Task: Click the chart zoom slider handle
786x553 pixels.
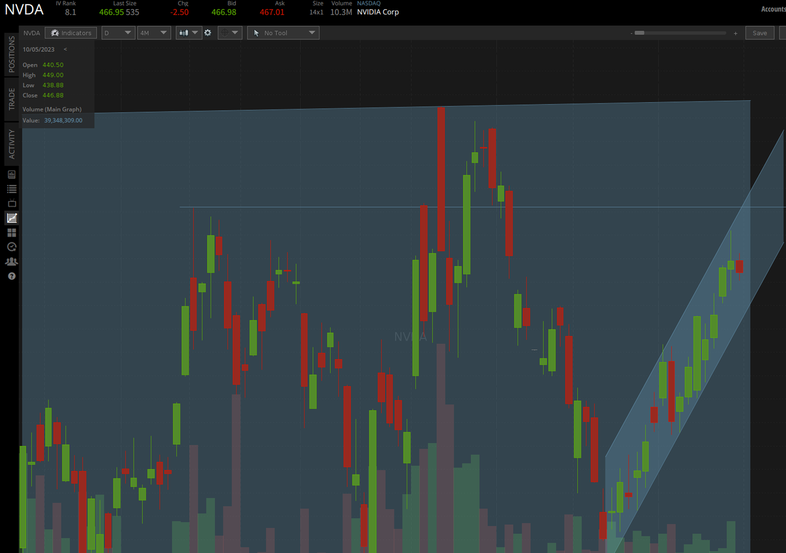Action: point(640,33)
